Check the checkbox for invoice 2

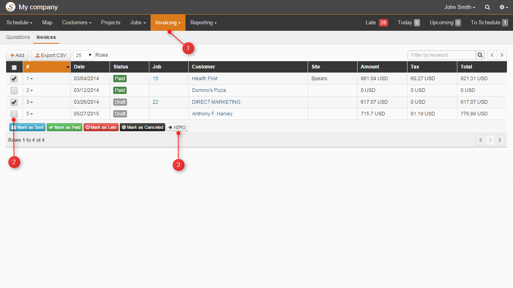click(x=14, y=90)
